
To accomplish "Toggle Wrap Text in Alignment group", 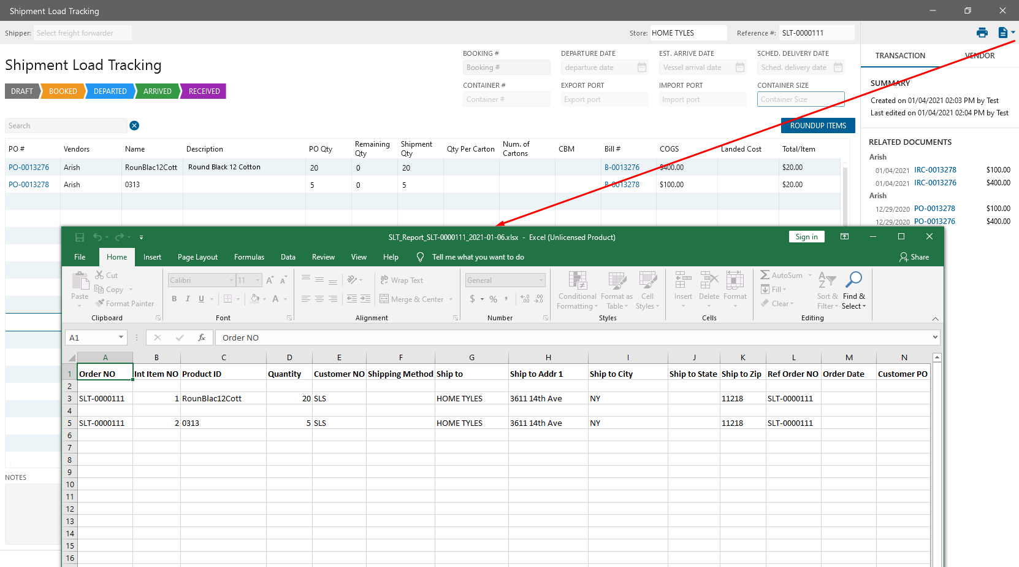I will [x=402, y=280].
